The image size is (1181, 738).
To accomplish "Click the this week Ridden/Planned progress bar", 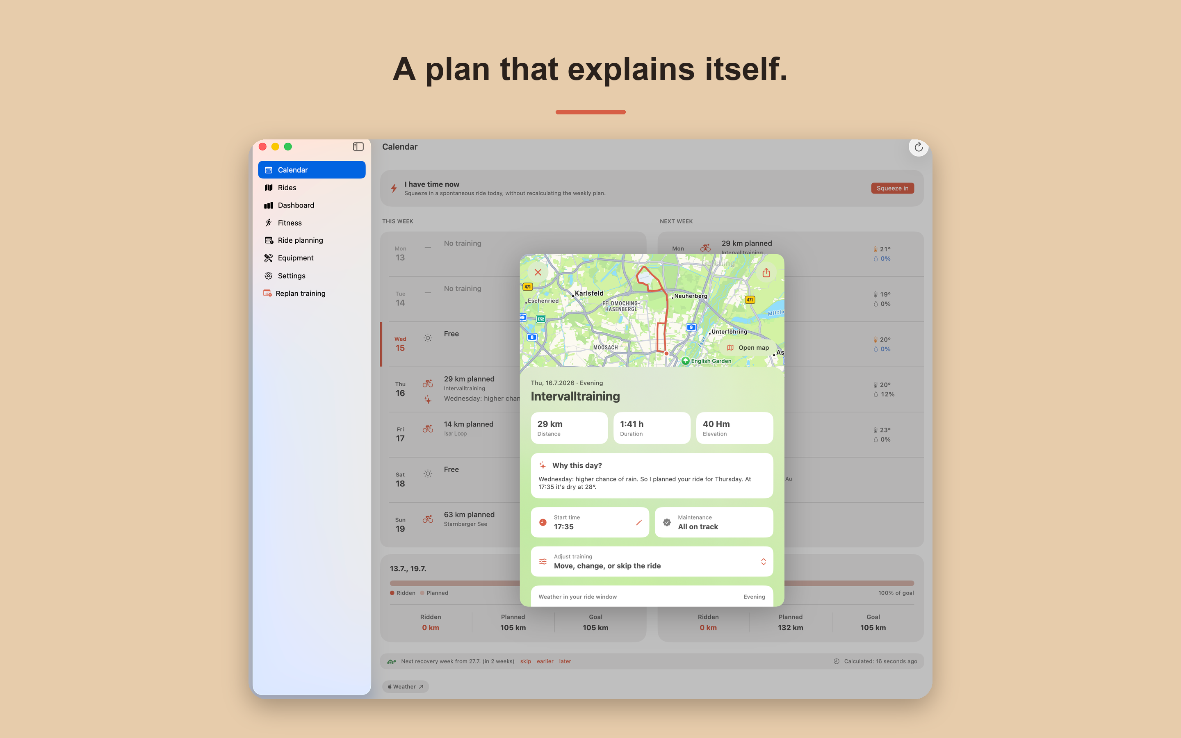I will 454,583.
